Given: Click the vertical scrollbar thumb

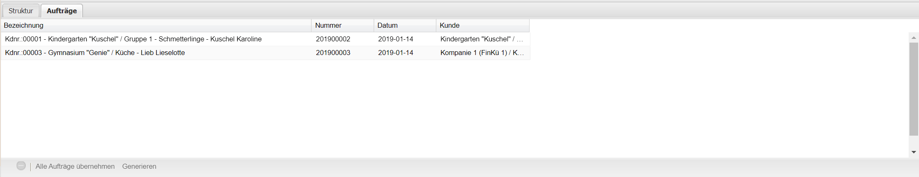Looking at the screenshot, I should pyautogui.click(x=914, y=89).
